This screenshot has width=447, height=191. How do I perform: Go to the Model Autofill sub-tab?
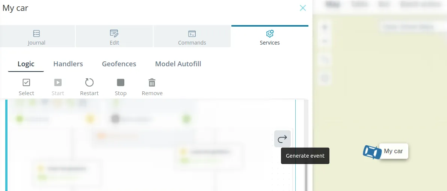178,64
